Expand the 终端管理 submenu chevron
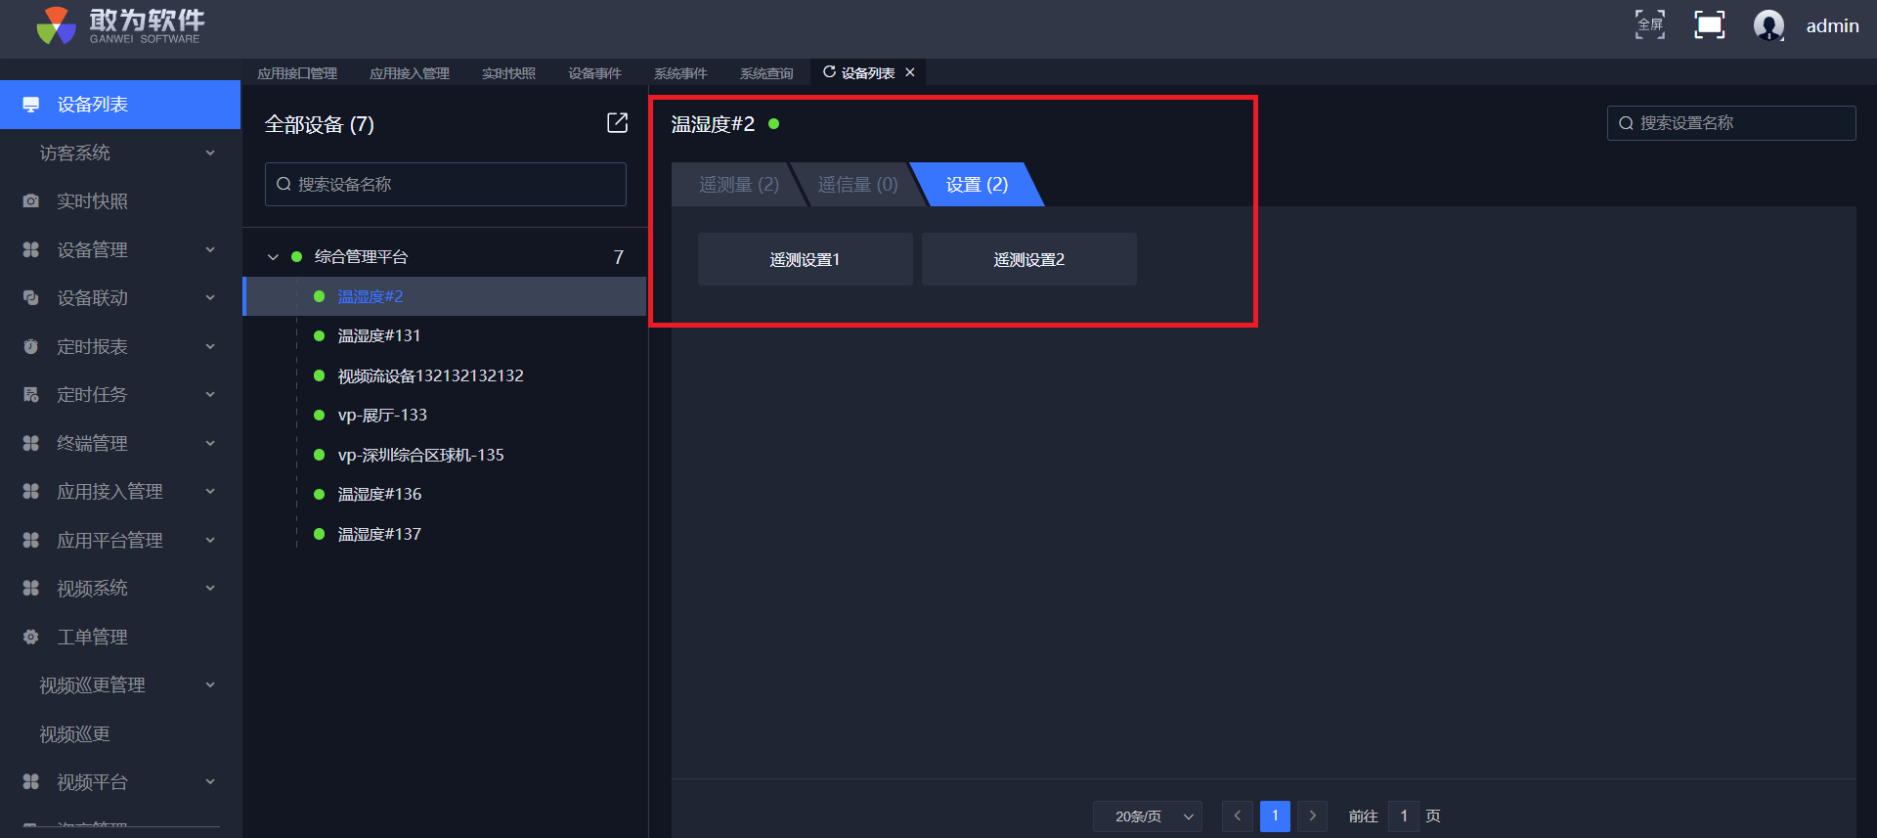 point(210,443)
